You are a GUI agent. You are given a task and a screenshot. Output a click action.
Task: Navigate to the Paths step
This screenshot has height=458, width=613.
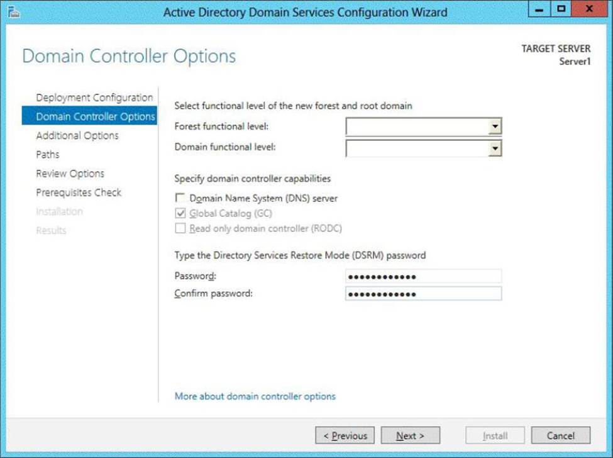click(48, 154)
